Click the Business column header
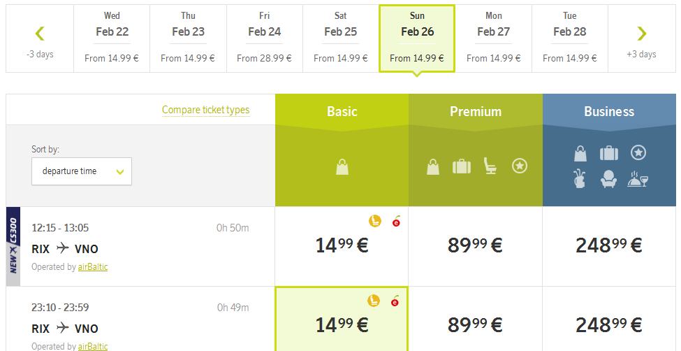Viewport: 681px width, 351px height. [609, 111]
